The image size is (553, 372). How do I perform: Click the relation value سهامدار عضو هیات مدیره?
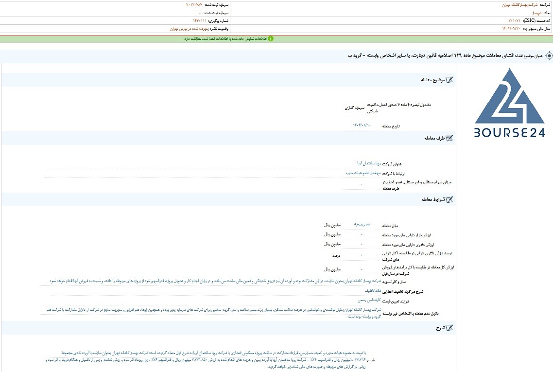(363, 173)
